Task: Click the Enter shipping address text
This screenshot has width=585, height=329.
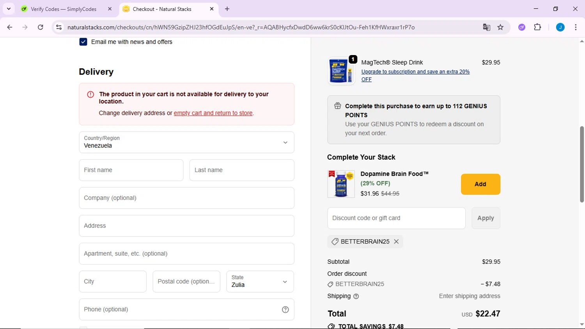Action: click(x=470, y=296)
